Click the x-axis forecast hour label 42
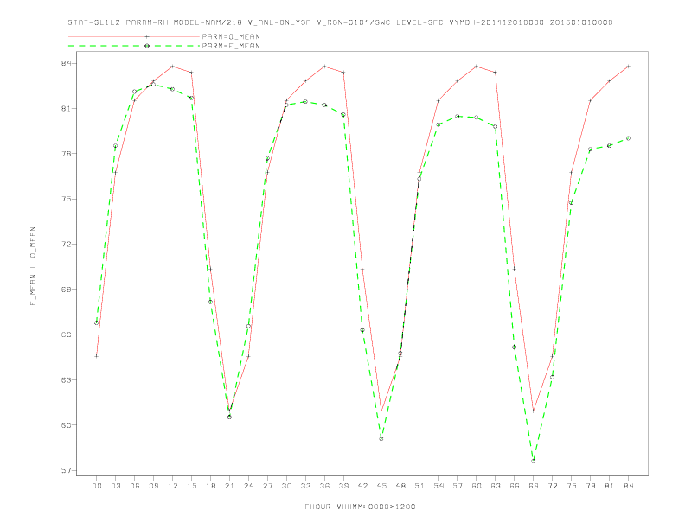Screen dimensions: 685x529 [x=362, y=486]
